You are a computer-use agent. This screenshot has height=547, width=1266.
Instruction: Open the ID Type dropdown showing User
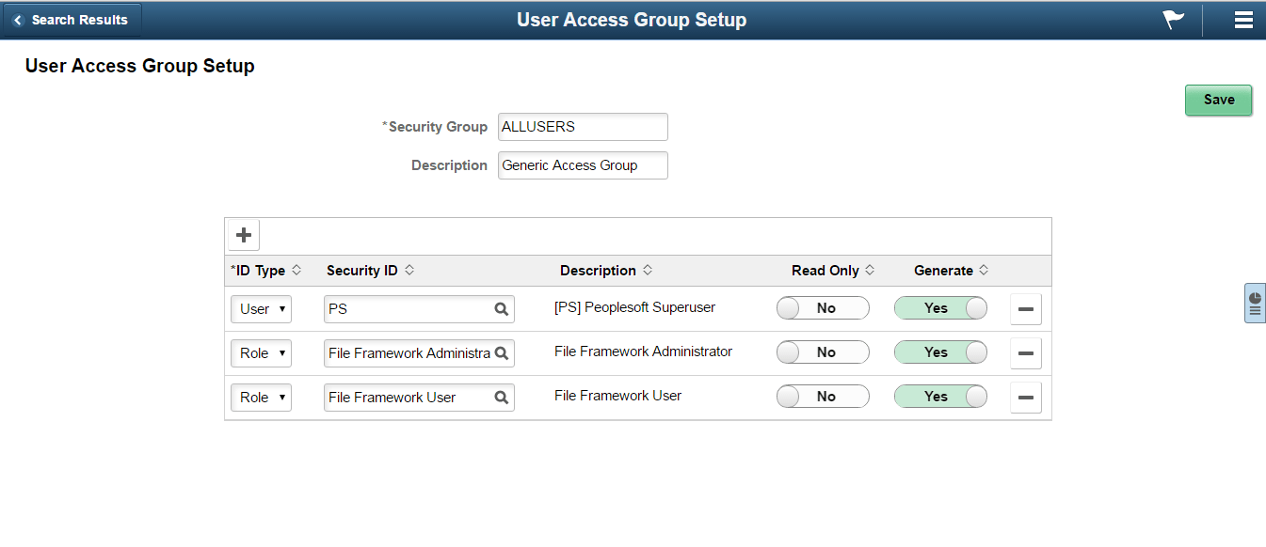261,308
